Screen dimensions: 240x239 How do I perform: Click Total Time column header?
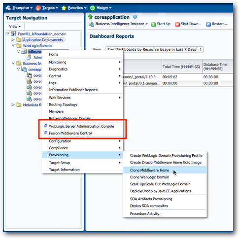[x=182, y=67]
